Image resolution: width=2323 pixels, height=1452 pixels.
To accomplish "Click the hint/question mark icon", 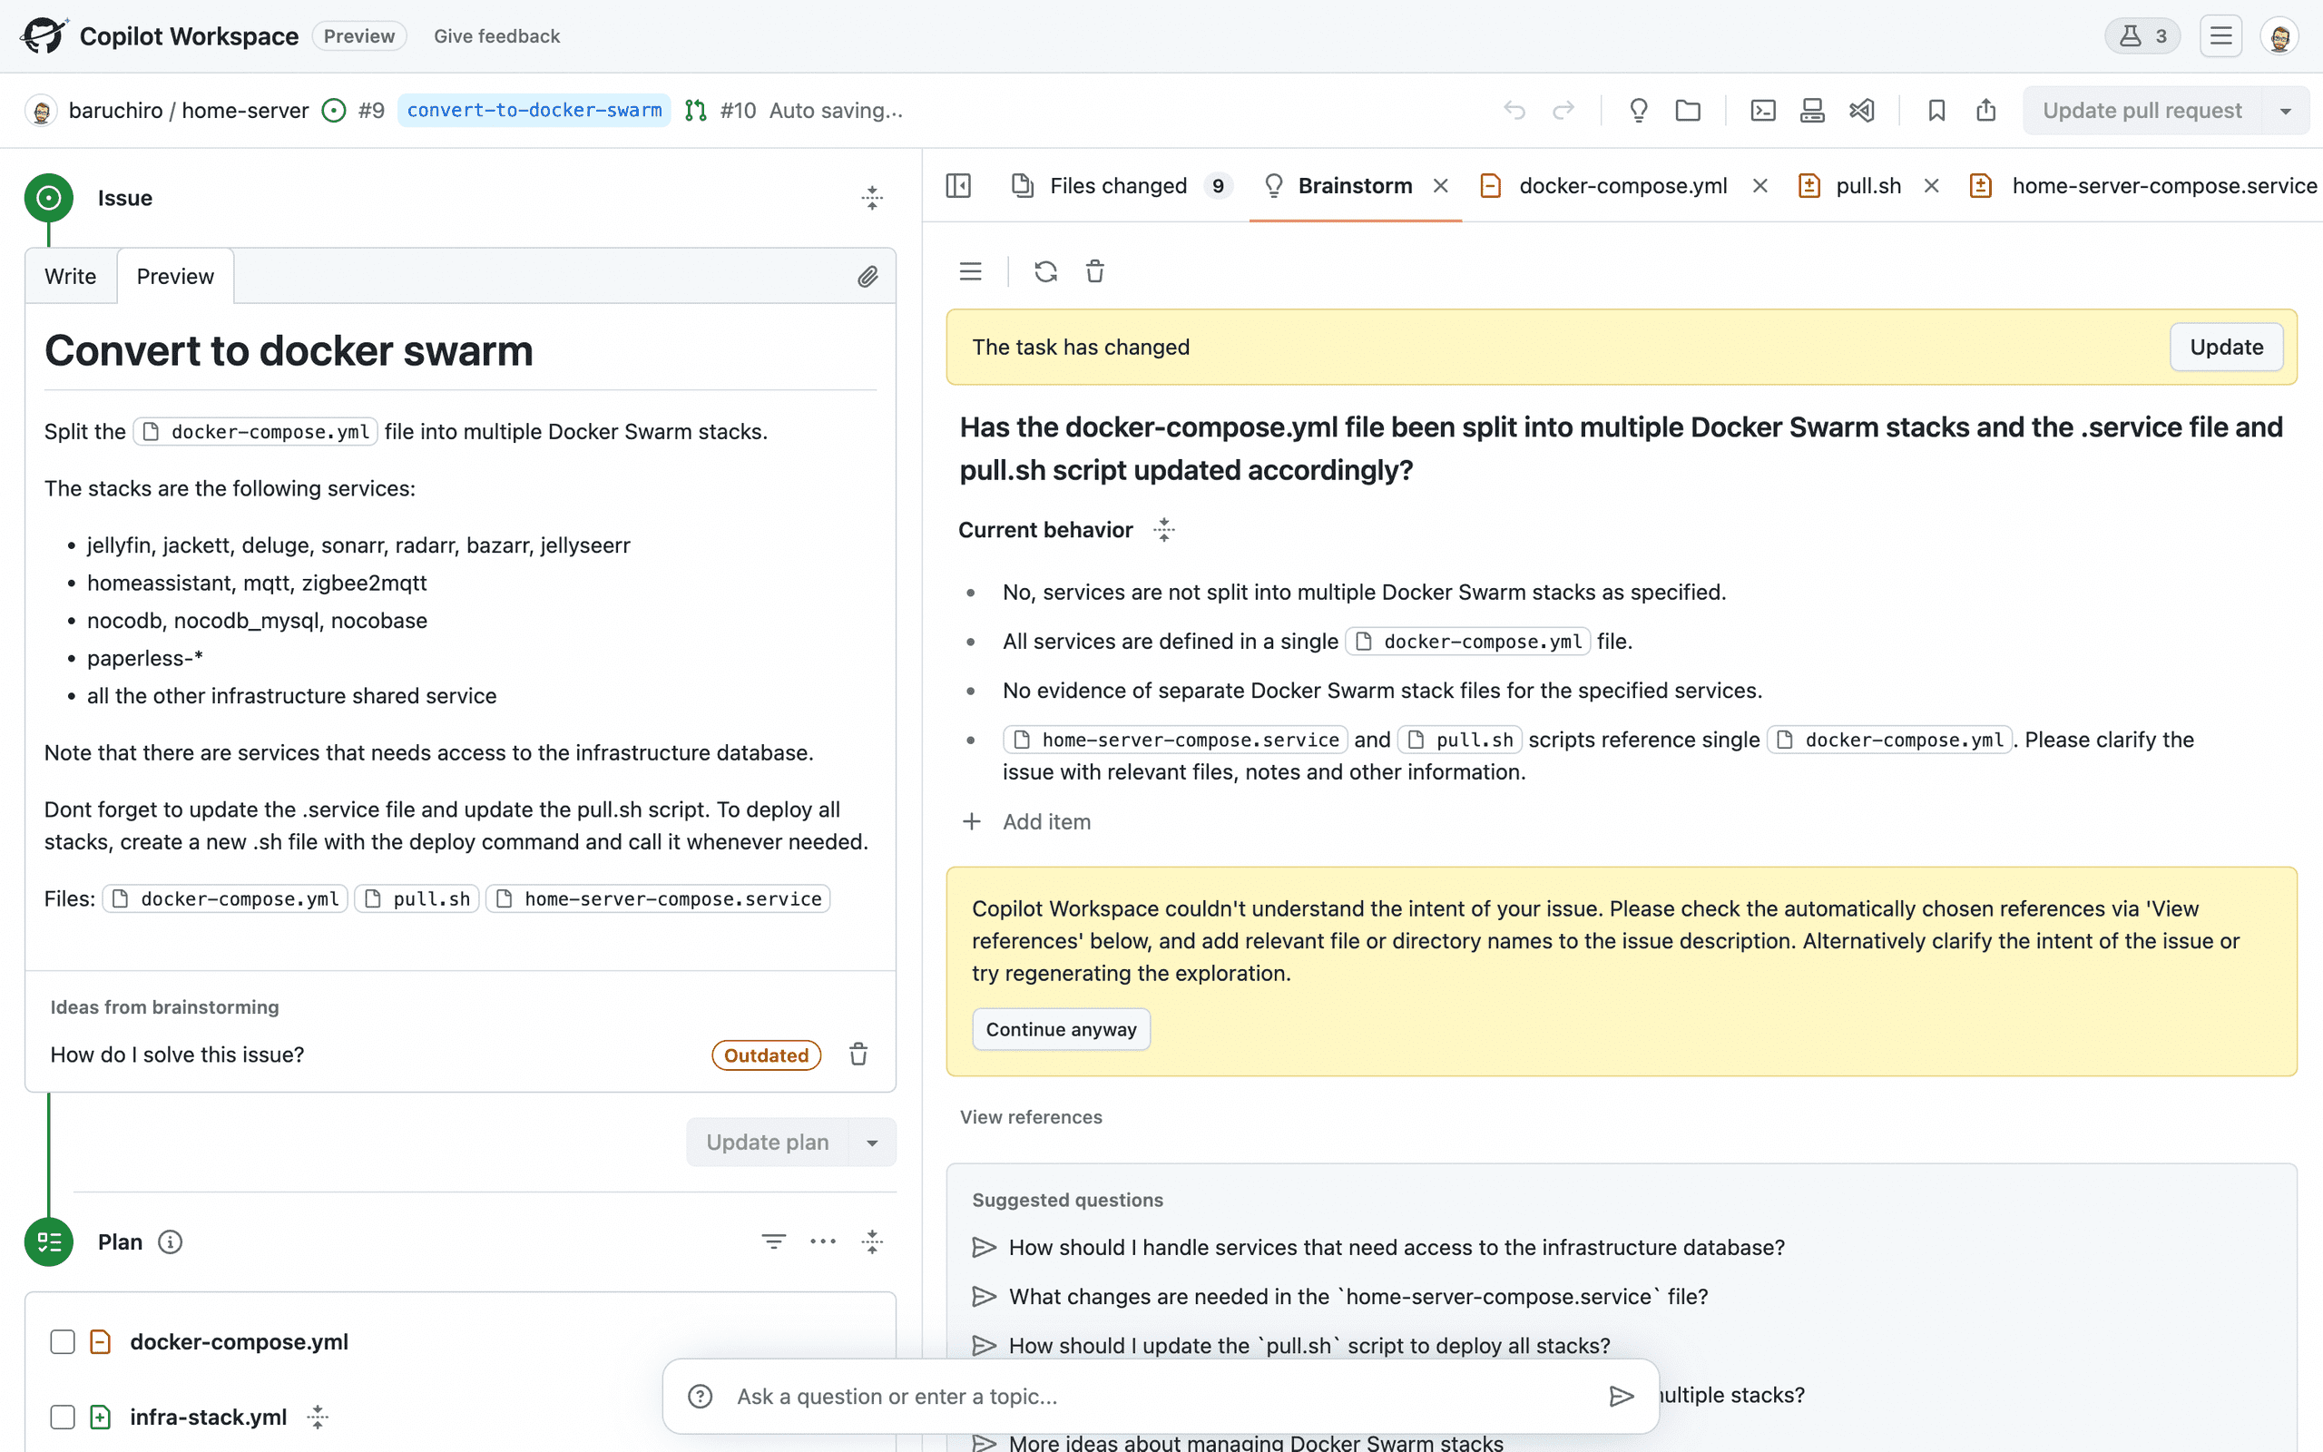I will click(x=701, y=1397).
